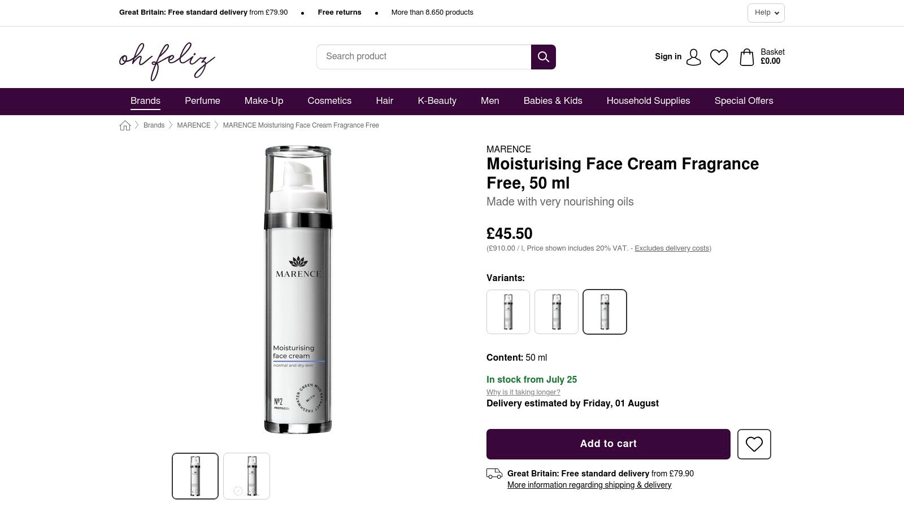The width and height of the screenshot is (904, 508).
Task: Select the first product variant
Action: 508,312
